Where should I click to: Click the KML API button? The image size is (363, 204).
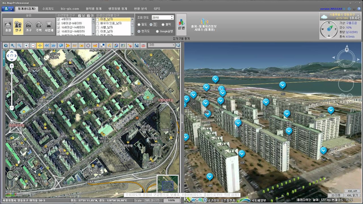352,191
